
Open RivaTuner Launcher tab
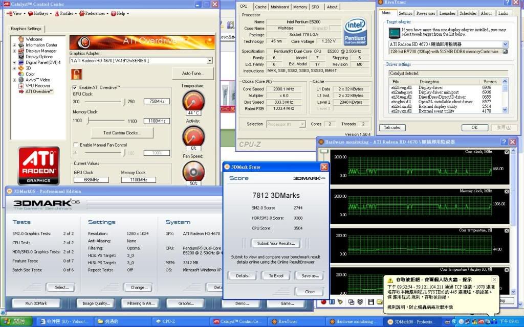447,13
